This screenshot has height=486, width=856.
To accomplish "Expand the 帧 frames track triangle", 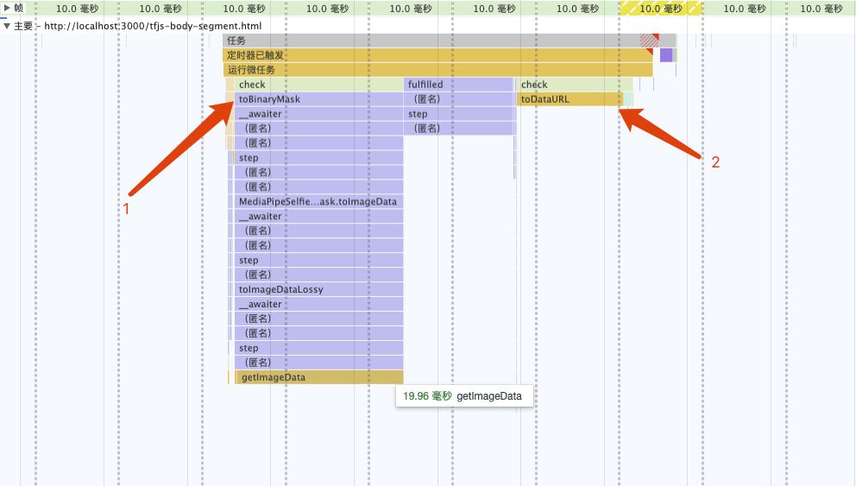I will click(7, 8).
